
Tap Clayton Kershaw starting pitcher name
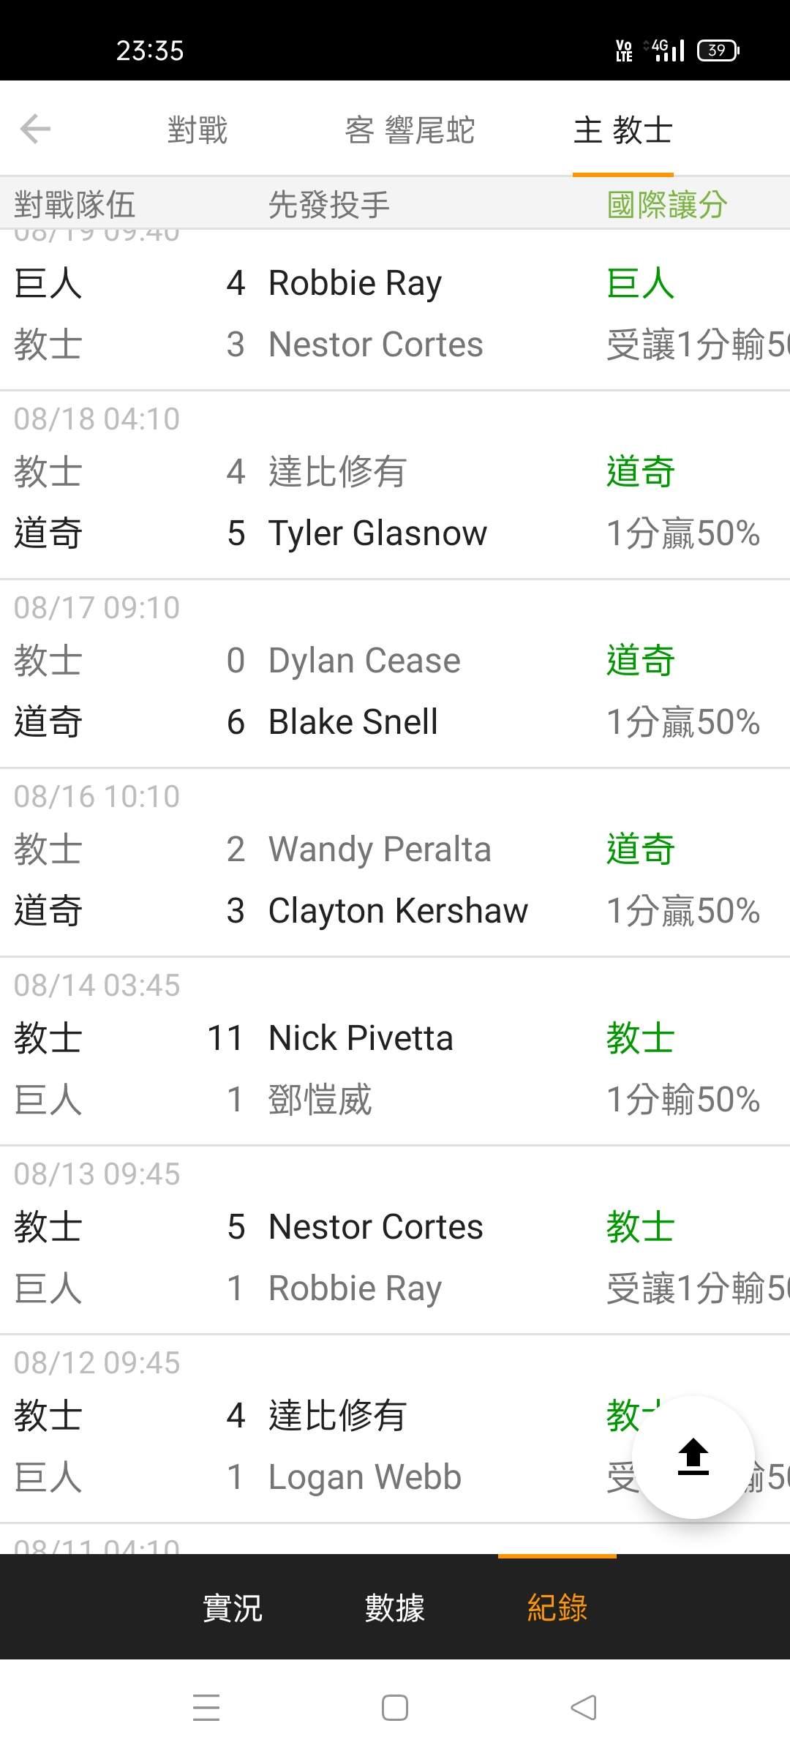point(398,911)
